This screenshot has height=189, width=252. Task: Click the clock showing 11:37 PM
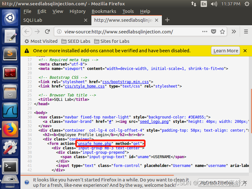tap(231, 4)
